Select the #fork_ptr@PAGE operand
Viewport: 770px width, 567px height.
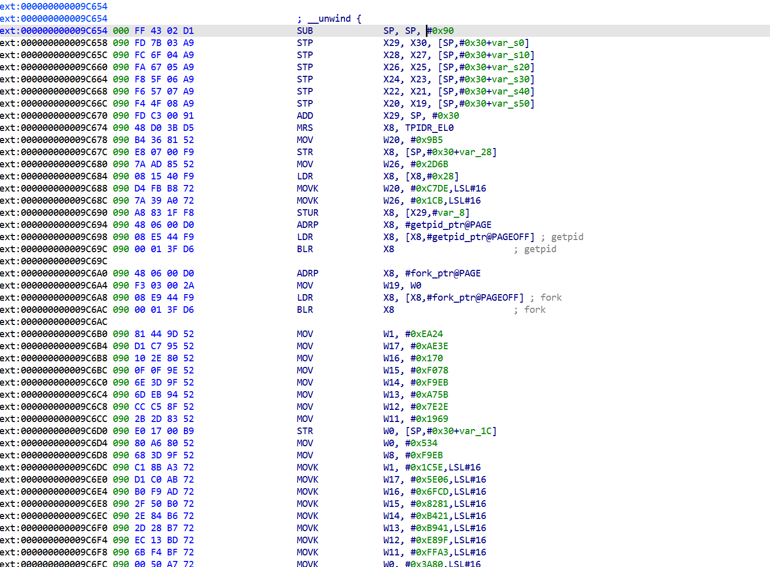point(443,273)
